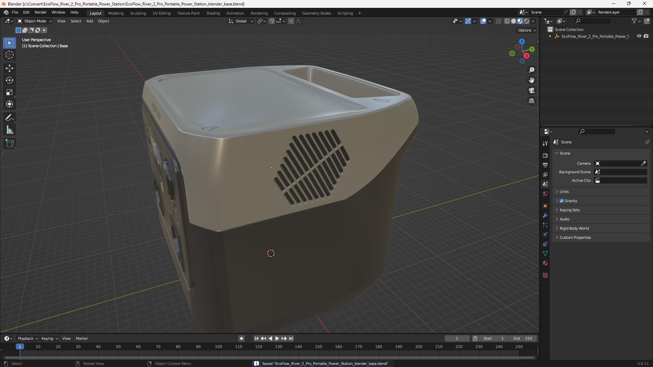Select the Add Cube tool
Image resolution: width=653 pixels, height=367 pixels.
(10, 143)
